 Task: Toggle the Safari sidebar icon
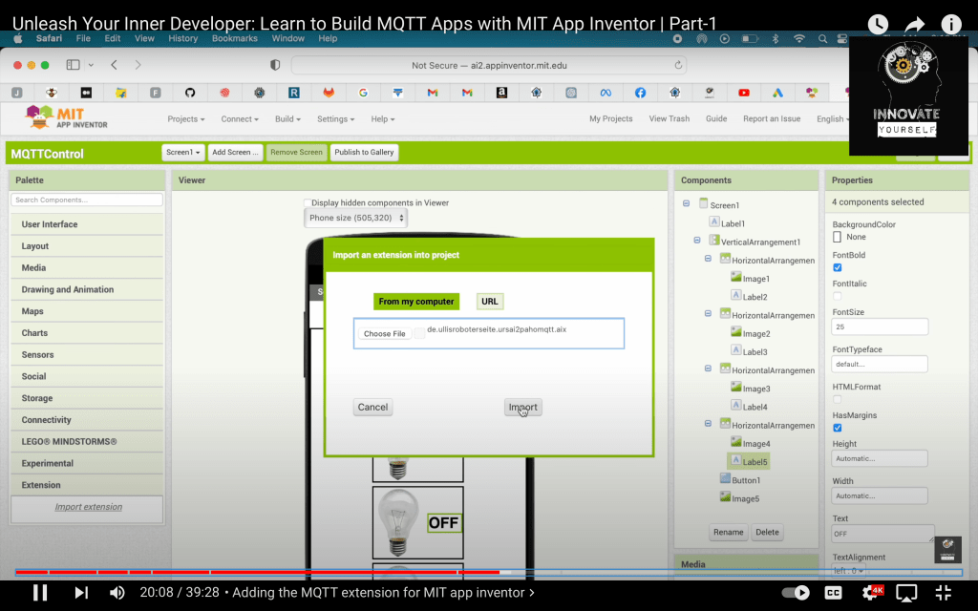(x=73, y=65)
